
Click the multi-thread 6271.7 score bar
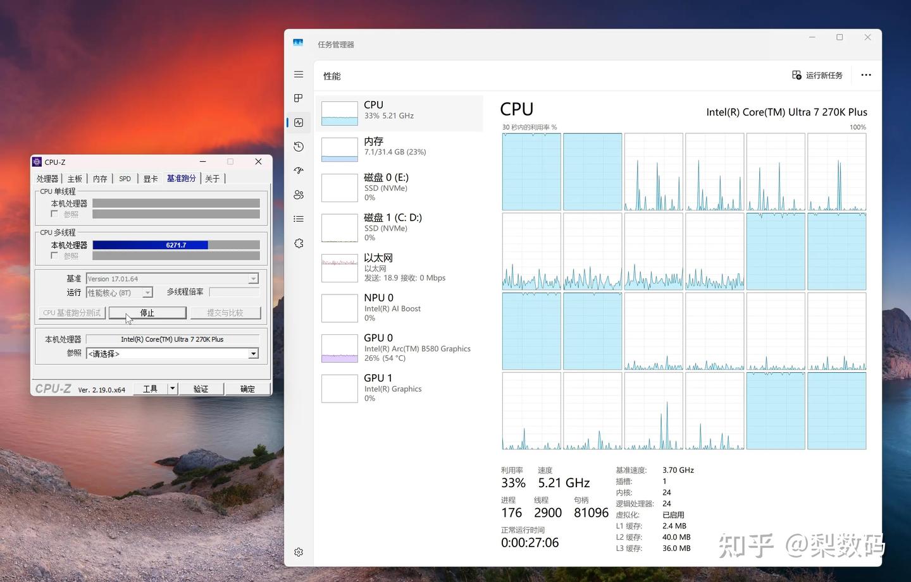(176, 245)
